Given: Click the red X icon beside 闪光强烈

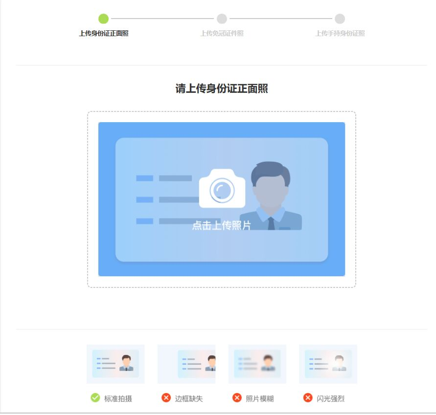Looking at the screenshot, I should tap(308, 398).
